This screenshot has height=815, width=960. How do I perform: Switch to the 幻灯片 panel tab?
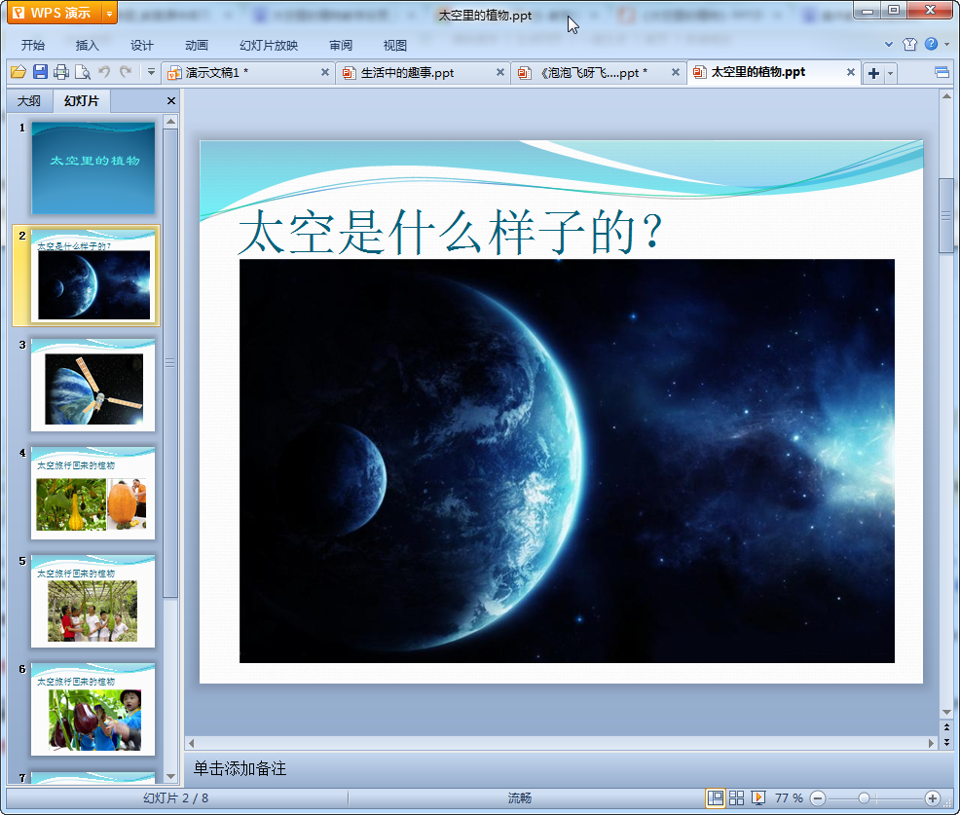pyautogui.click(x=82, y=101)
